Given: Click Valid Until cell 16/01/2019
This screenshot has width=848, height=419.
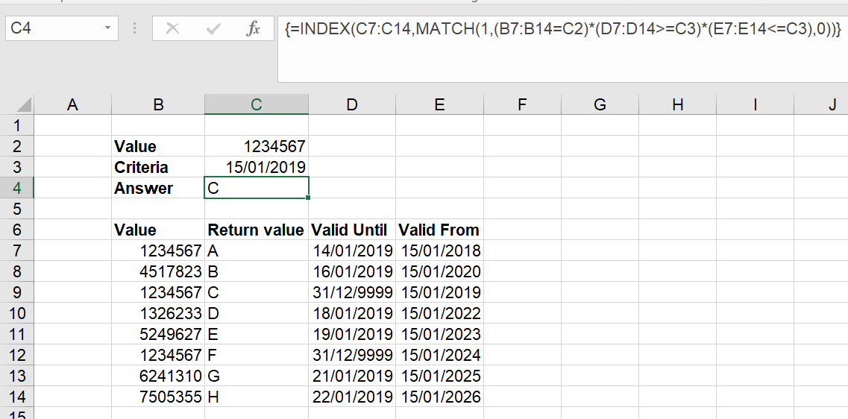Looking at the screenshot, I should tap(352, 271).
